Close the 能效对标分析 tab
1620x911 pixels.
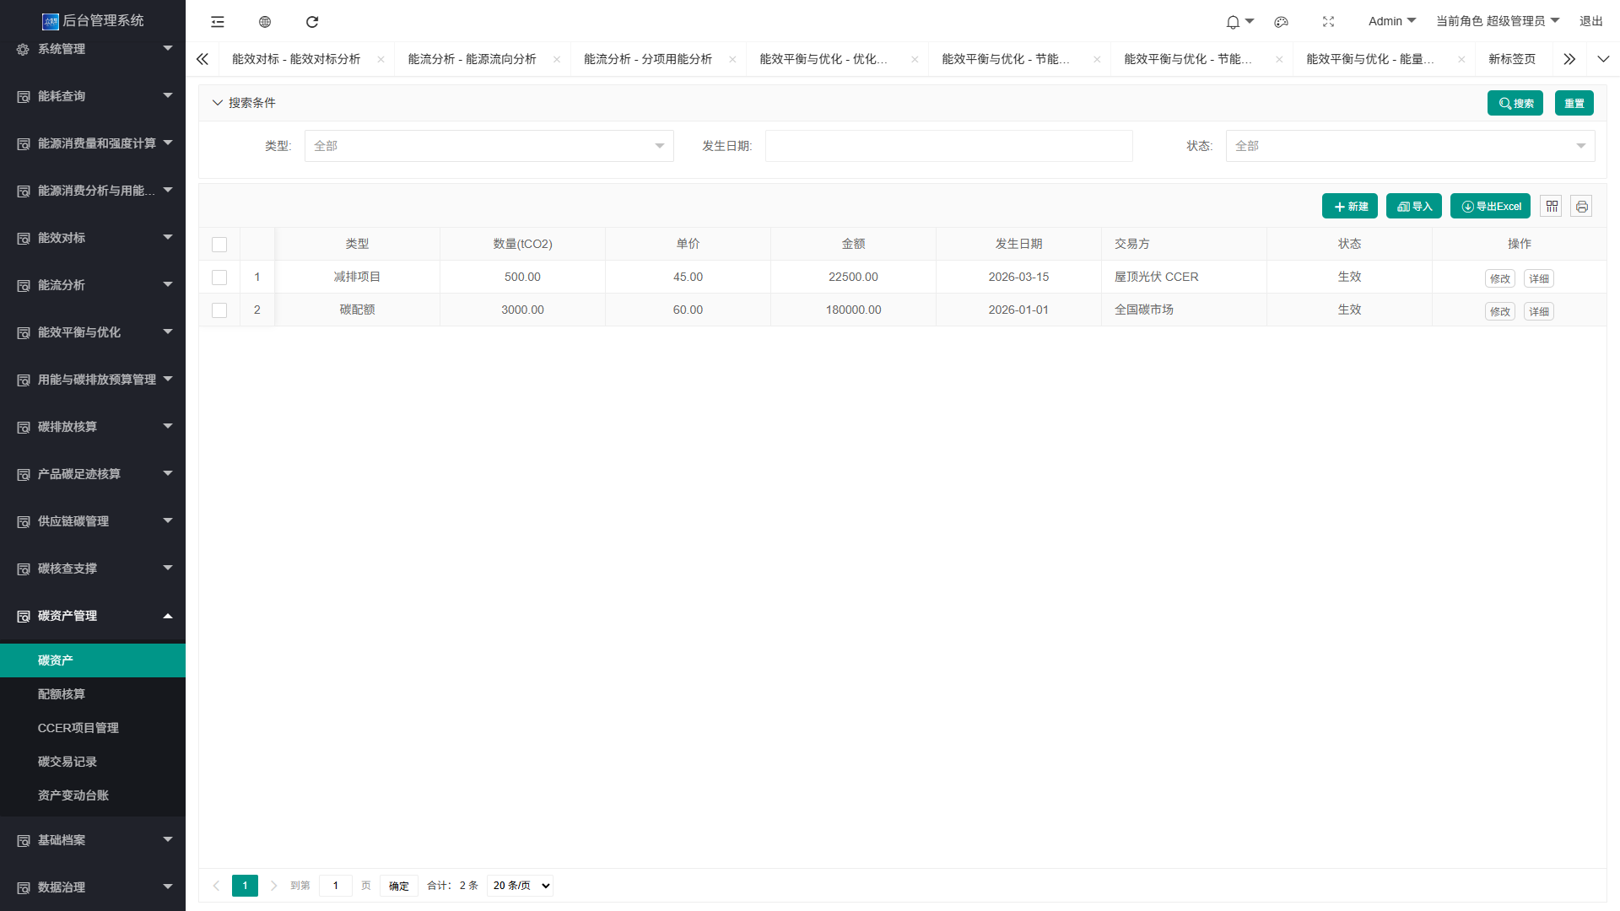point(381,59)
